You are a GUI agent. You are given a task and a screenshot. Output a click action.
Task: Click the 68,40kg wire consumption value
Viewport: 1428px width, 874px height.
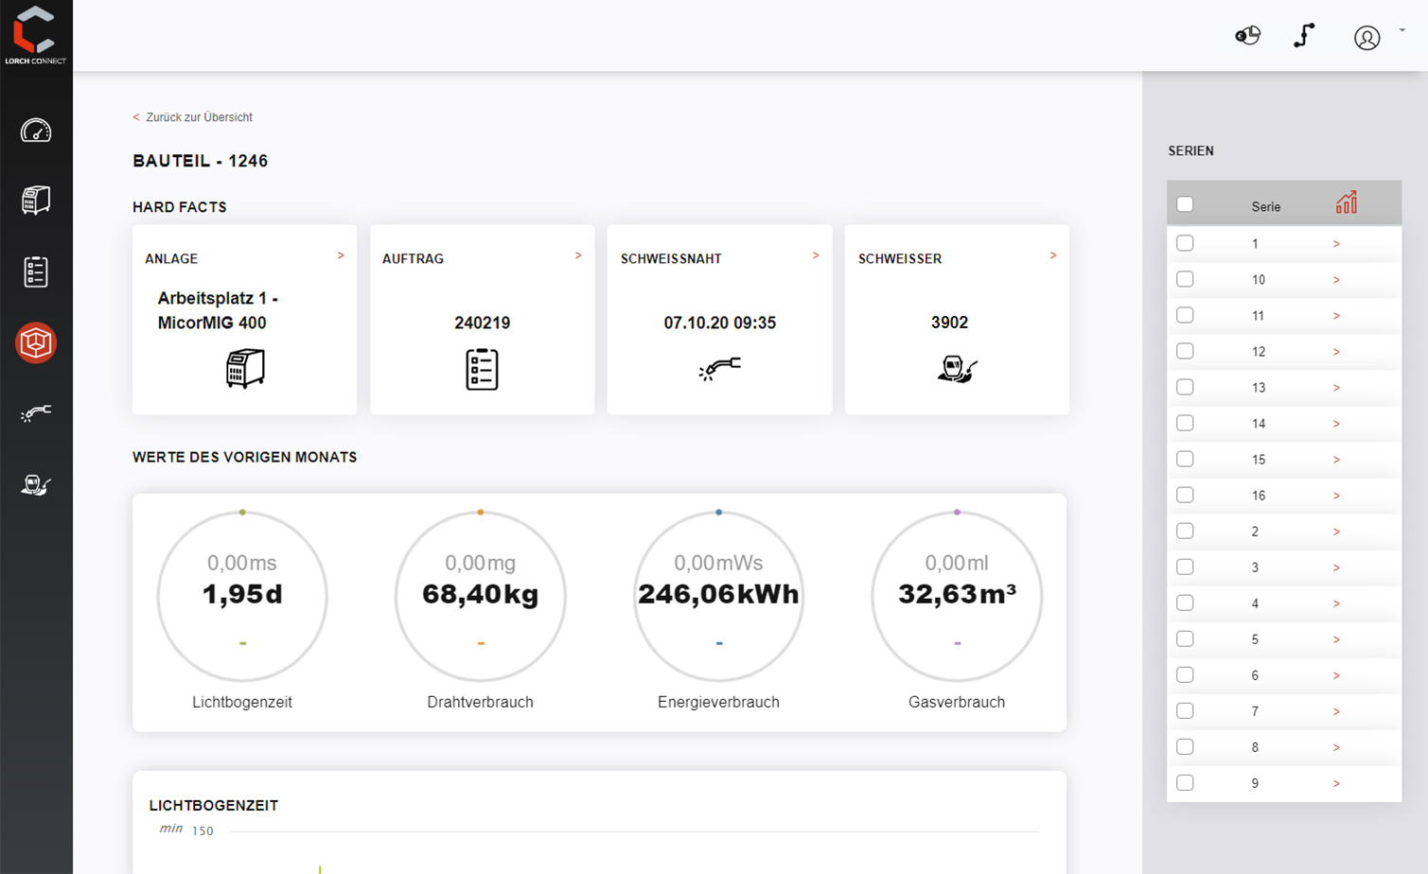click(x=481, y=594)
